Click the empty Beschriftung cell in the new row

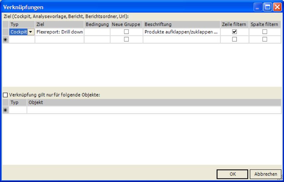pos(182,39)
